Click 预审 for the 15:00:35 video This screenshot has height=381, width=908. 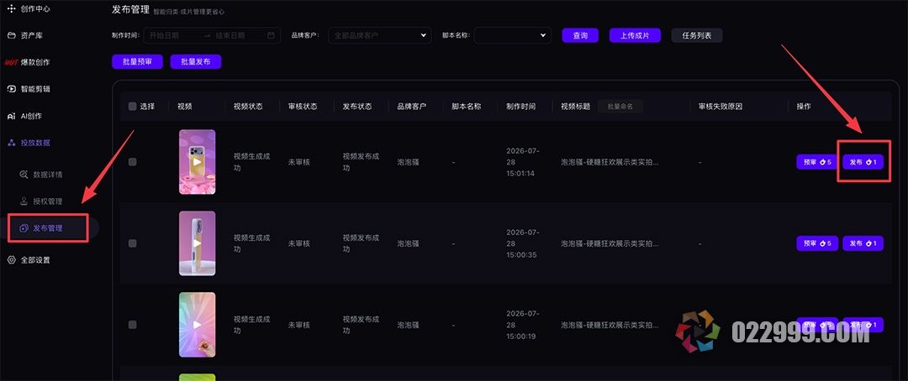817,243
